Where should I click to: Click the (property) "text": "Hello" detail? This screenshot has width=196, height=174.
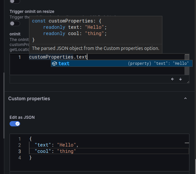tap(158, 64)
